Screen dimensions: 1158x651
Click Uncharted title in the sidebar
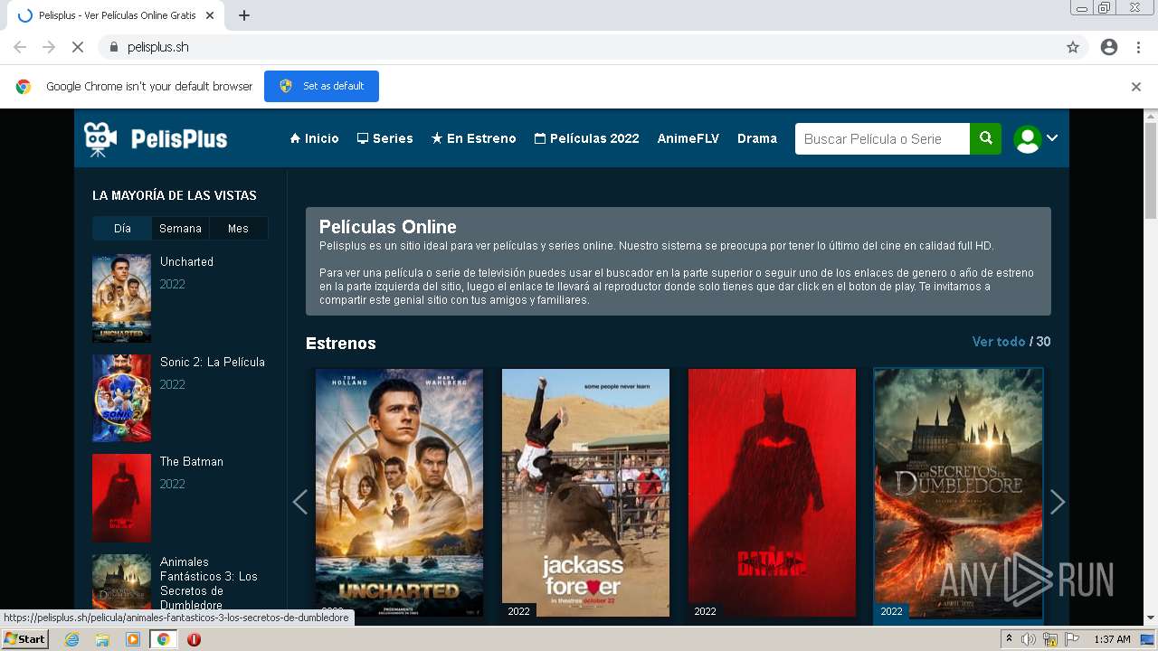(x=186, y=261)
